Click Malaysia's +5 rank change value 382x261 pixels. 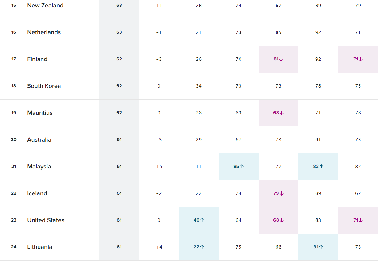[159, 167]
